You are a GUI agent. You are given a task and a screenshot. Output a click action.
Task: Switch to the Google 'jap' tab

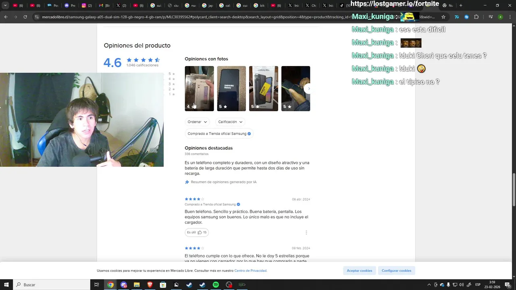pos(207,5)
